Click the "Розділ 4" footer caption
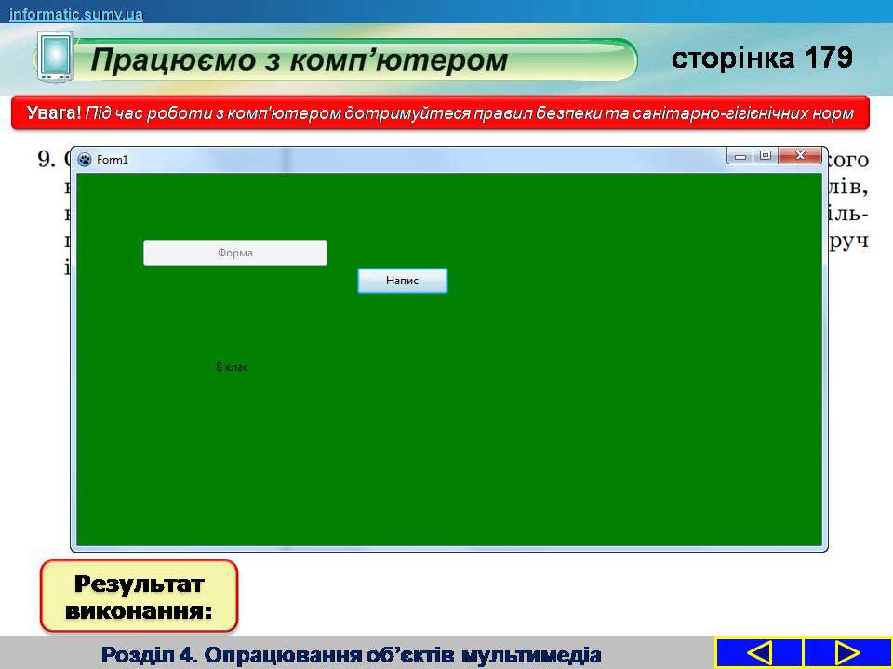Viewport: 893px width, 669px height. point(352,654)
